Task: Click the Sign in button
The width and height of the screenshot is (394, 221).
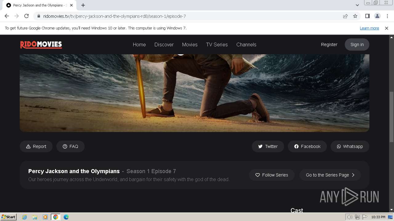Action: (357, 45)
